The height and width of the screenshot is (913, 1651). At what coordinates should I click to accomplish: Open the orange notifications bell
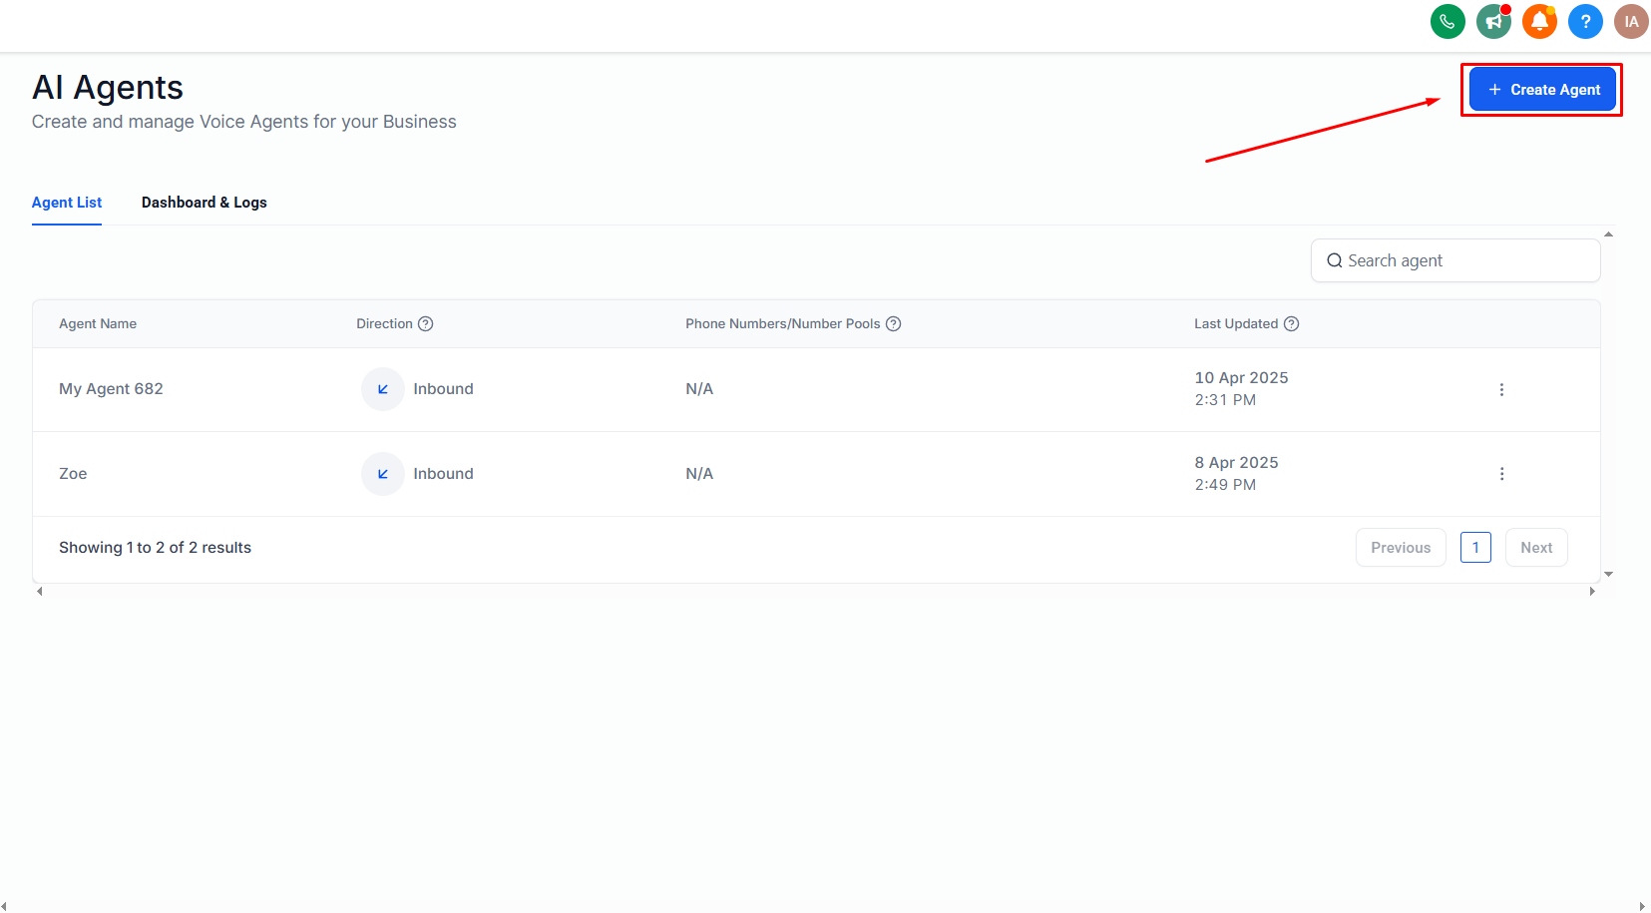pyautogui.click(x=1539, y=21)
